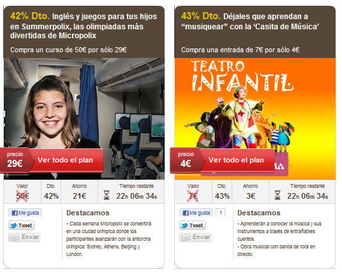Image resolution: width=342 pixels, height=272 pixels.
Task: Click the 29€ precio tag
Action: coord(15,161)
